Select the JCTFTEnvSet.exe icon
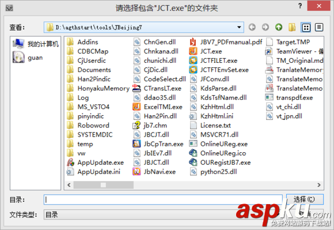 tap(193, 70)
